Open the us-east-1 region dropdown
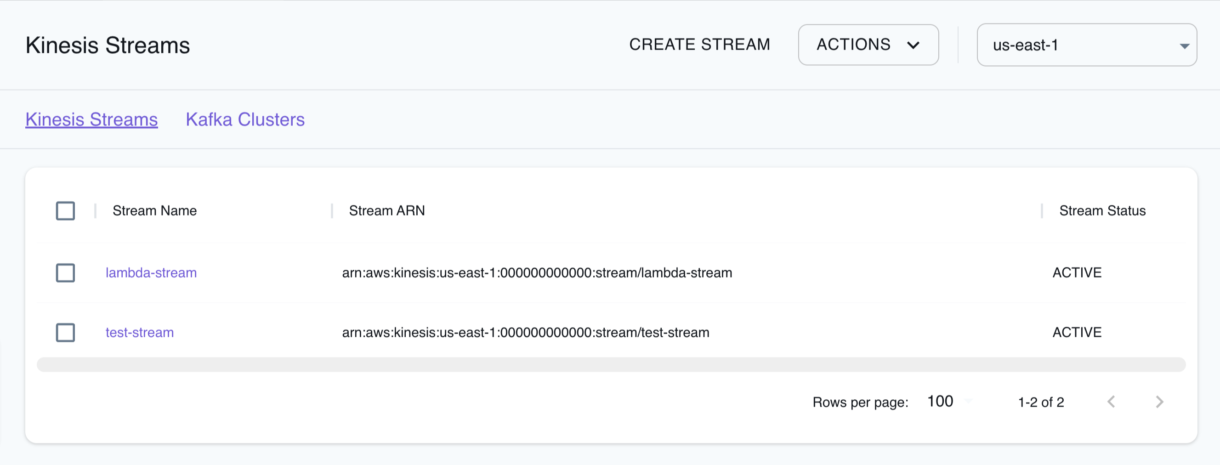Screen dimensions: 1220x465 click(x=1086, y=45)
